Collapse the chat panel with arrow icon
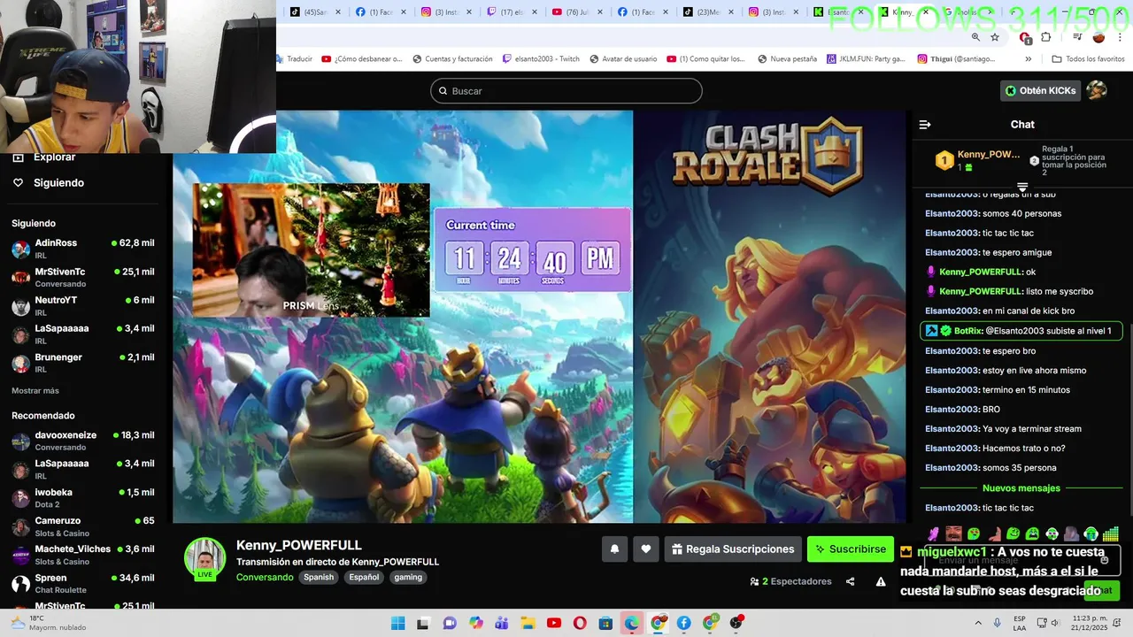The height and width of the screenshot is (637, 1133). (925, 125)
